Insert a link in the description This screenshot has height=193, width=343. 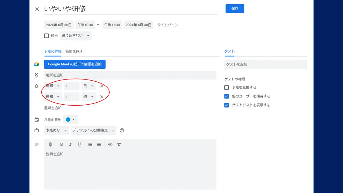(x=110, y=144)
